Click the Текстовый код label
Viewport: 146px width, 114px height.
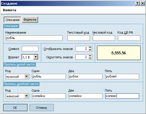[78, 32]
